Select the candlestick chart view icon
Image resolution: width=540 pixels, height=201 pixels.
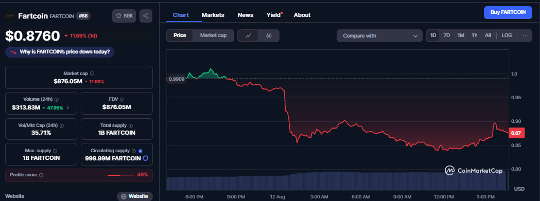(x=269, y=35)
